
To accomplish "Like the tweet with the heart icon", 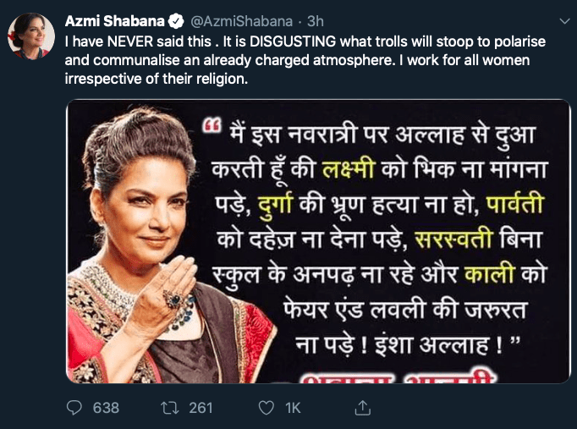I will pos(266,408).
